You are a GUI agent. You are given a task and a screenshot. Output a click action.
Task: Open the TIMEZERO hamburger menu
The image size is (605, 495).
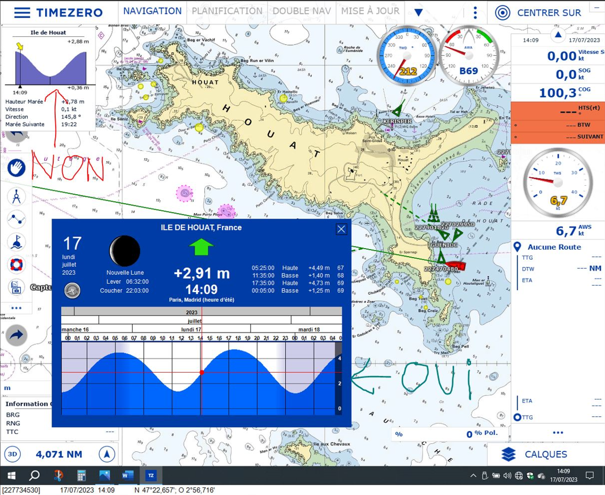tap(22, 12)
